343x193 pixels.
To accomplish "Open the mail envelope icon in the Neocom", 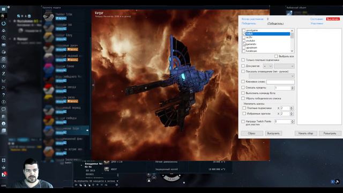I will tap(4, 45).
